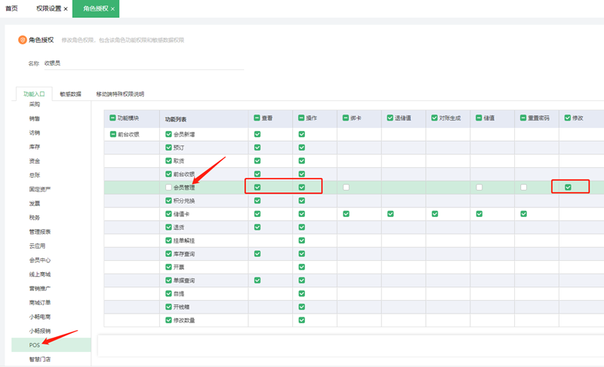Select 管理报表 in the module sidebar

[40, 231]
